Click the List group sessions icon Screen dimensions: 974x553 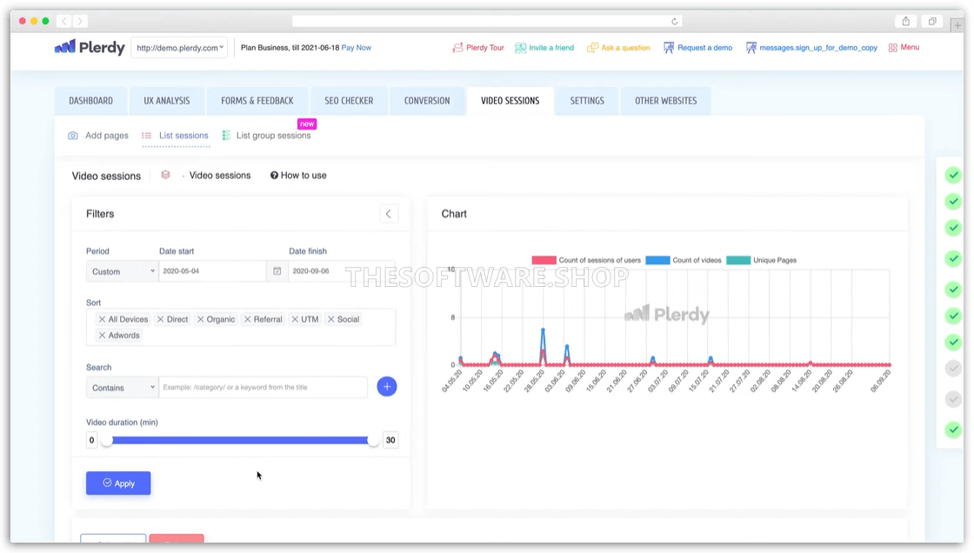pyautogui.click(x=227, y=136)
